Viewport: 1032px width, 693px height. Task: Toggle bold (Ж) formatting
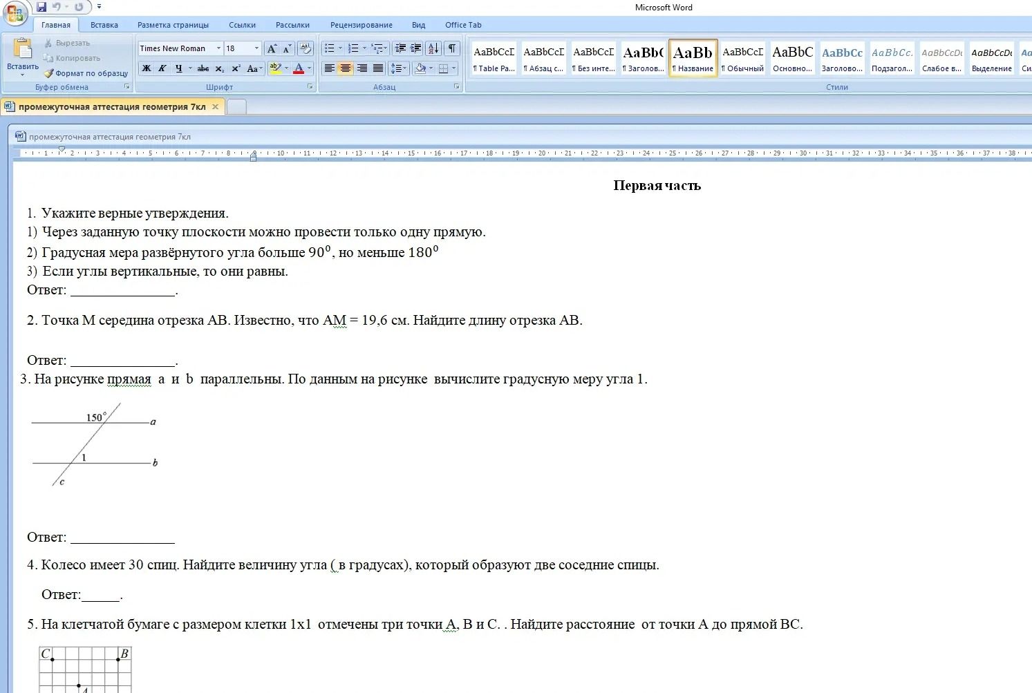pyautogui.click(x=146, y=68)
